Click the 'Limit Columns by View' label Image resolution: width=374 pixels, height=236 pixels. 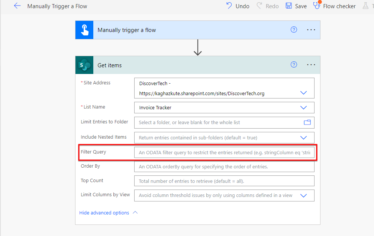tap(105, 194)
